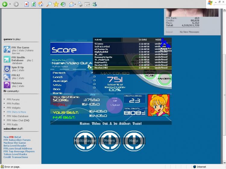Click the Print icon

coord(80,4)
